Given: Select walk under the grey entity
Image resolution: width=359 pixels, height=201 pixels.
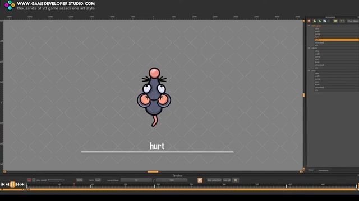Looking at the screenshot, I should pos(337,76).
